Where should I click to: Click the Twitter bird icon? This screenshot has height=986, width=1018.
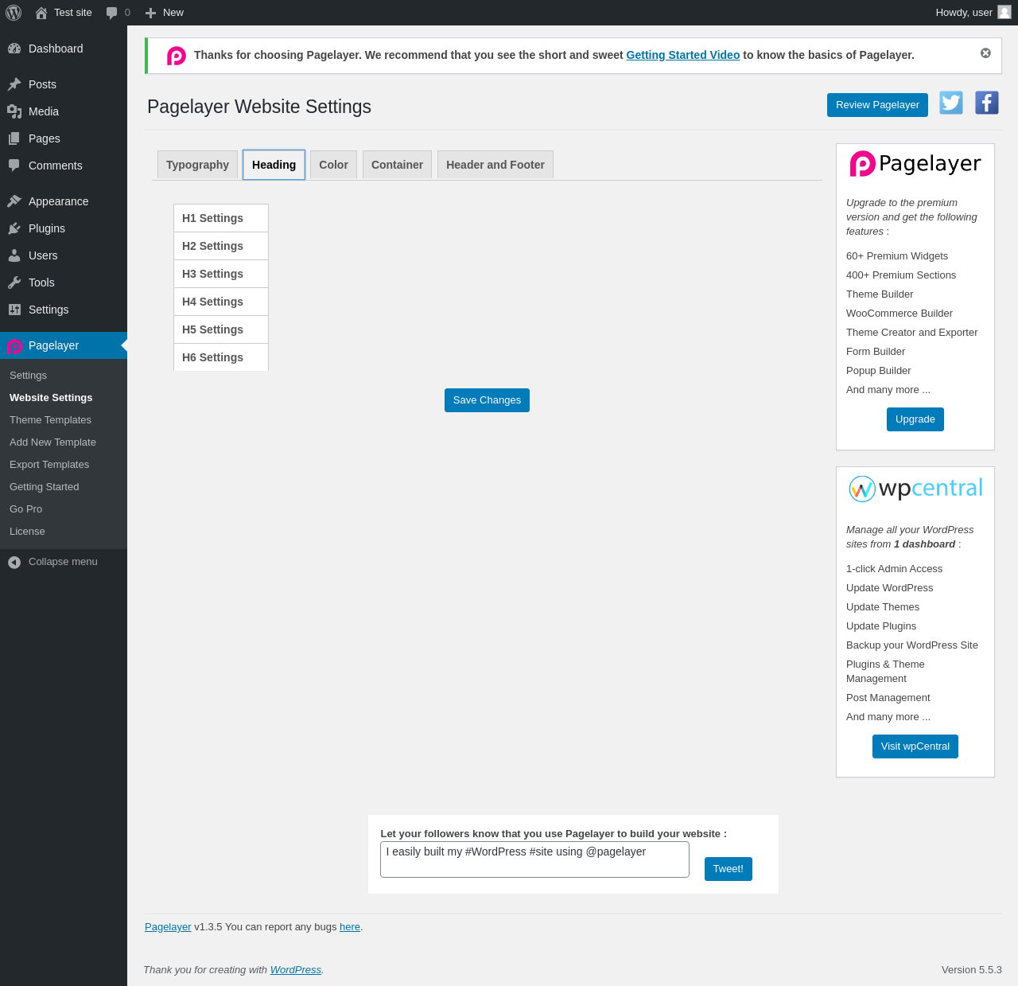(951, 103)
